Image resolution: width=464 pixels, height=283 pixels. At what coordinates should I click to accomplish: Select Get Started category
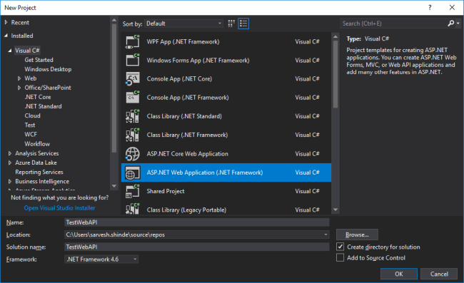point(39,60)
